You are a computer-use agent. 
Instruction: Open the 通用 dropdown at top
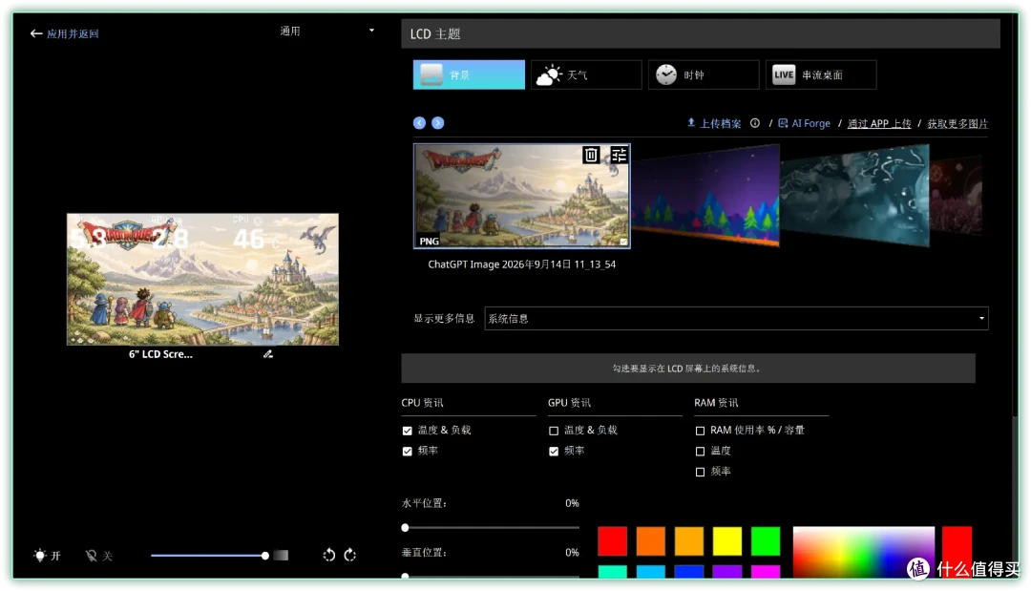pos(326,31)
